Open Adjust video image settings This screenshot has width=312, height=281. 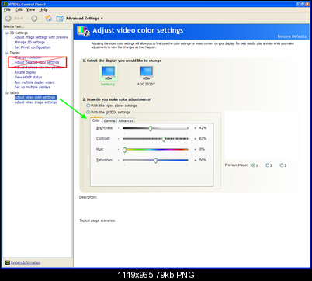point(36,102)
